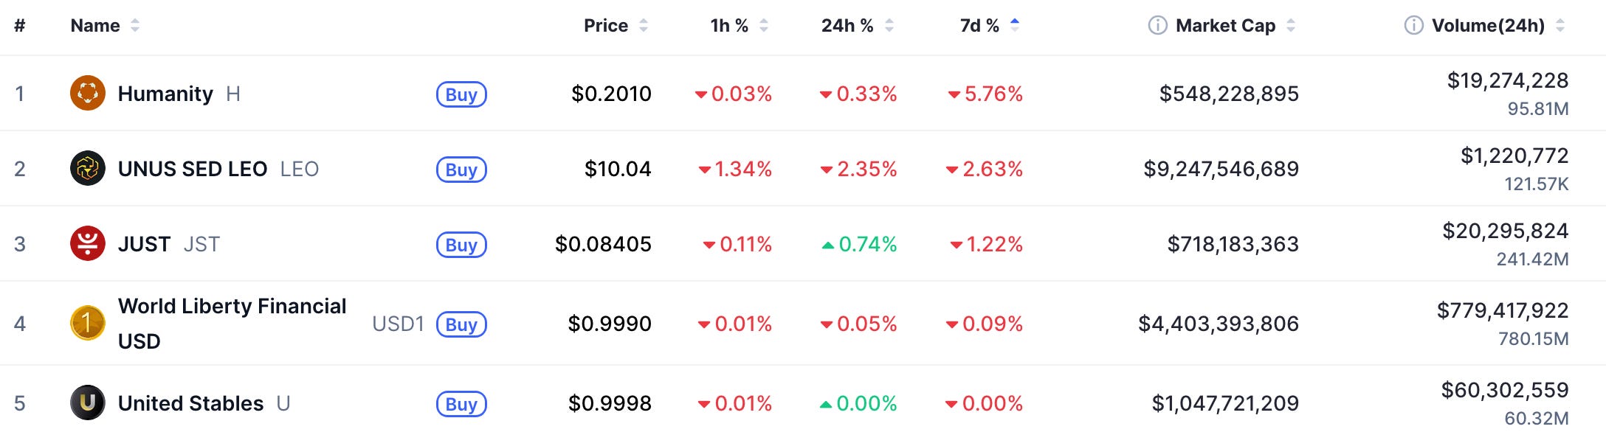The image size is (1606, 432).
Task: Click the Buy button for Humanity
Action: [x=461, y=94]
